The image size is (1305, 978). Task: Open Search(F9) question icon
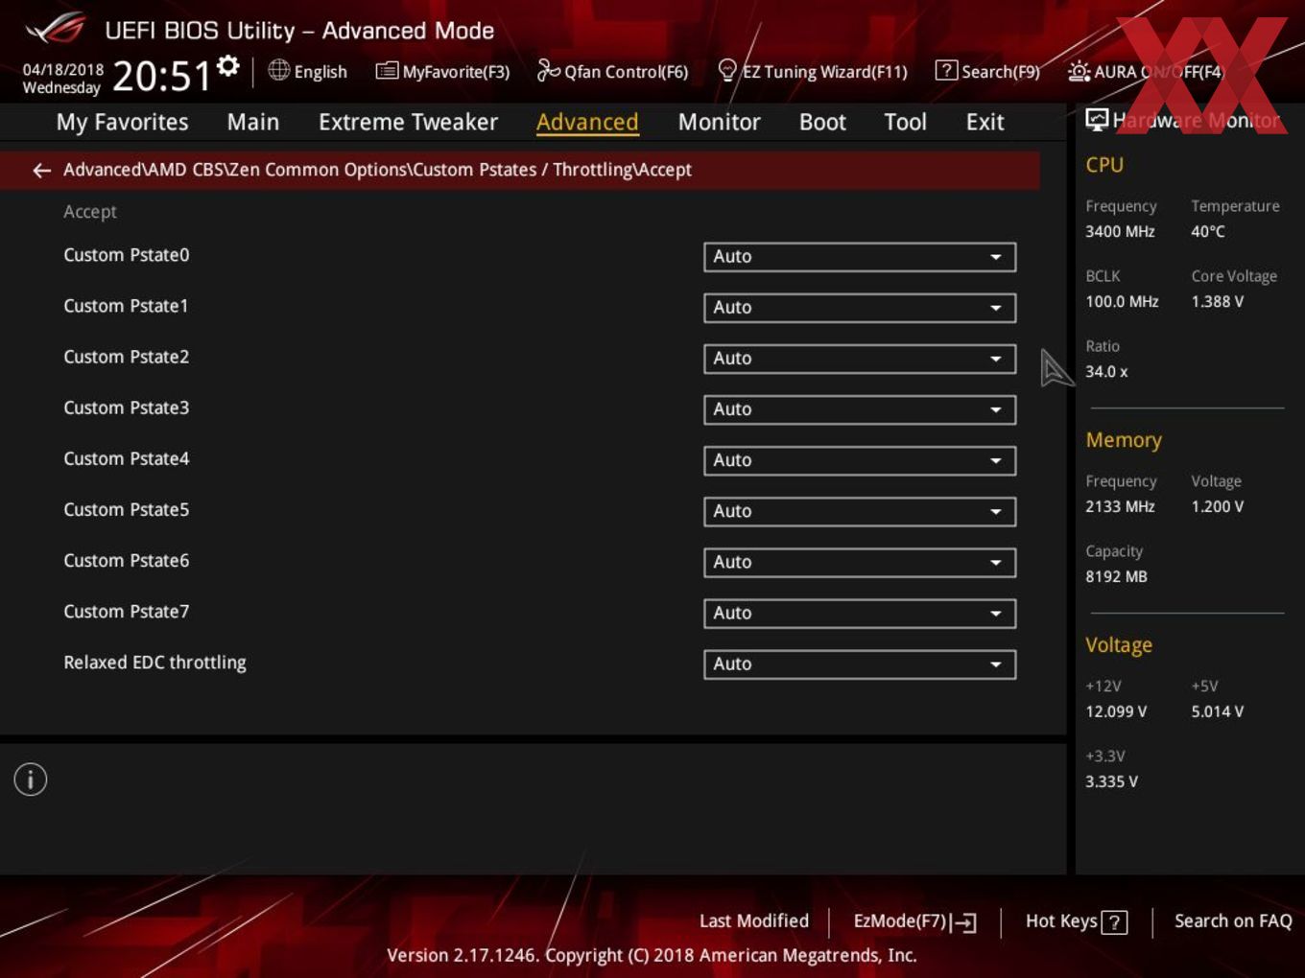[946, 70]
